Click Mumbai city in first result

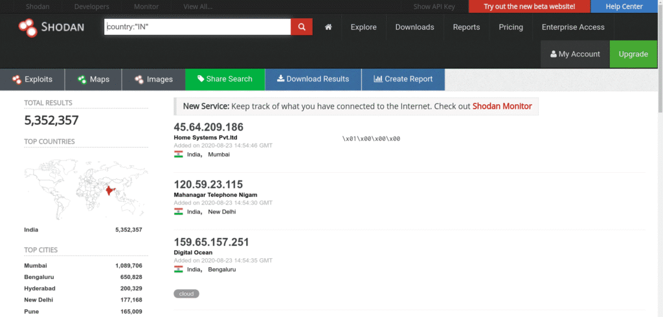click(219, 154)
